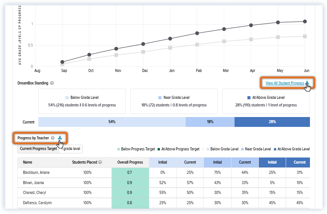327x214 pixels.
Task: Click Bliven's 57% Below Grade Current cell
Action: click(190, 183)
